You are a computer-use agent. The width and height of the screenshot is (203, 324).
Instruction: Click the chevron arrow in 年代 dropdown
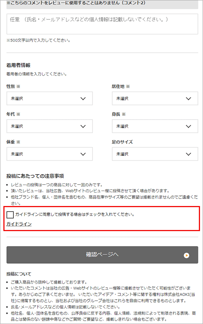point(83,126)
